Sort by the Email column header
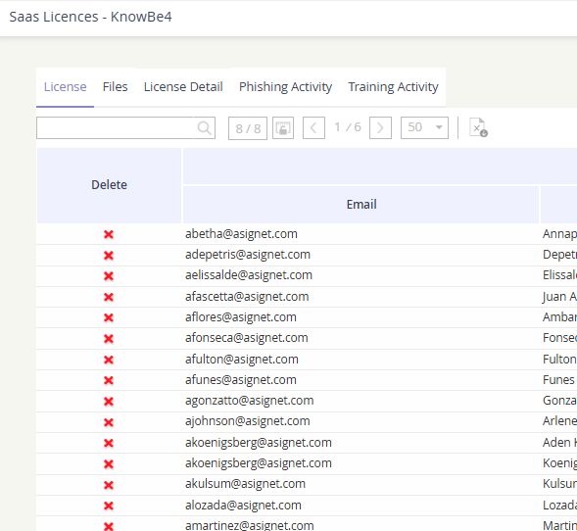 pos(361,204)
